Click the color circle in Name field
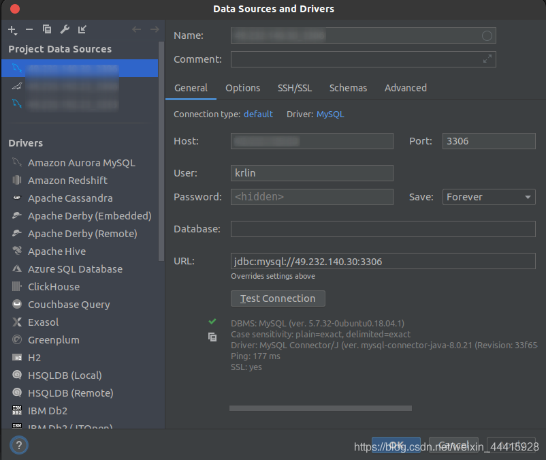 [487, 35]
